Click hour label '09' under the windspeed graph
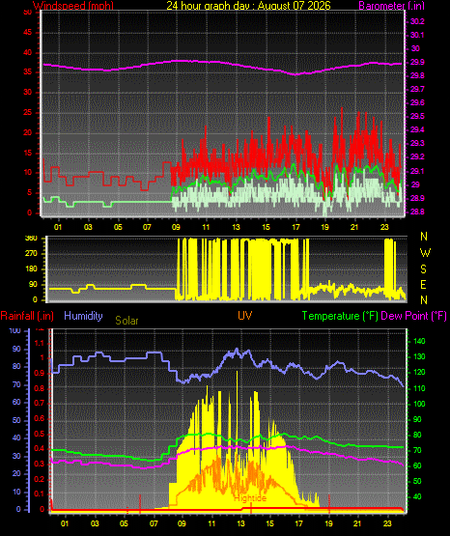The image size is (450, 536). (176, 227)
